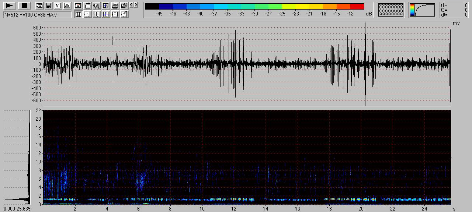Screen dimensions: 472x212
Task: Click the pencil edit icon
Action: 124,14
